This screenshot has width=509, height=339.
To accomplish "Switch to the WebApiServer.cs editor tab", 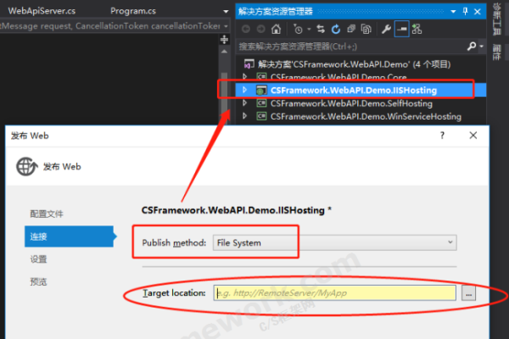I will tap(42, 11).
